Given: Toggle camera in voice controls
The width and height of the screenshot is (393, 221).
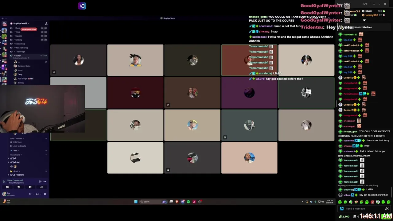Looking at the screenshot, I should point(7,187).
